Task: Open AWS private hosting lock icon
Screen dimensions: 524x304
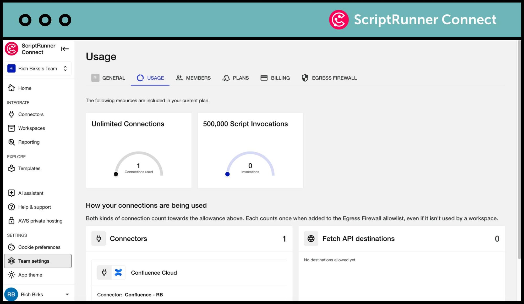Action: pyautogui.click(x=11, y=221)
